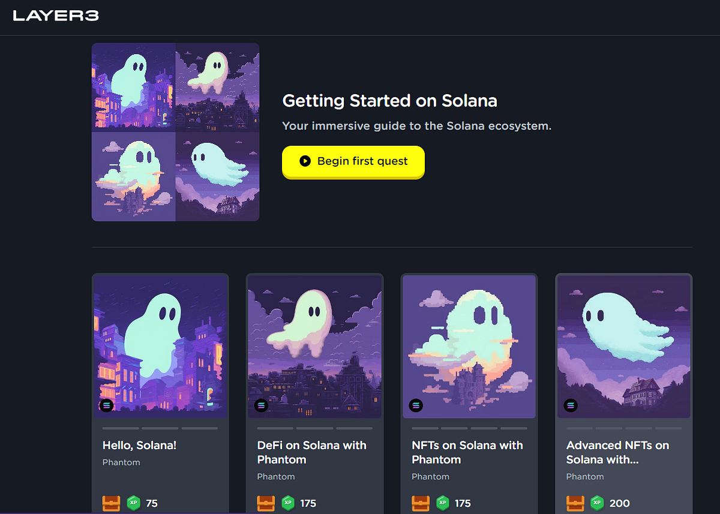Click treasure chest icon on Hello, Solana! card
Viewport: 720px width, 514px height.
click(x=111, y=503)
